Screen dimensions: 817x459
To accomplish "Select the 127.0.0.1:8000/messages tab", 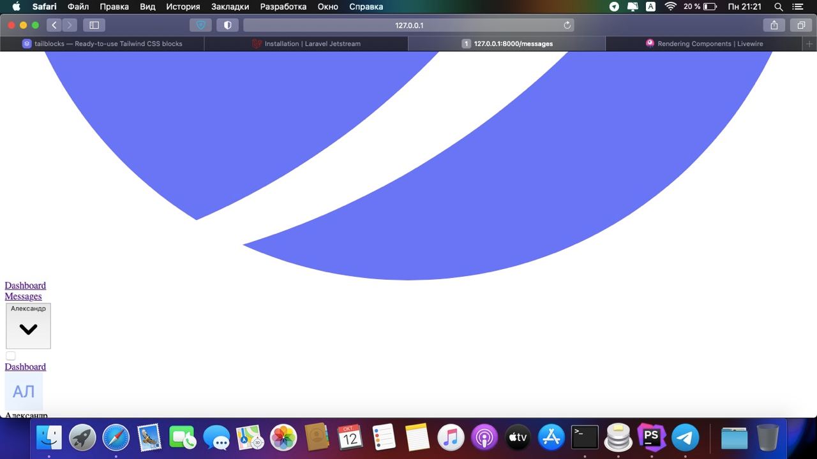I will tap(507, 43).
